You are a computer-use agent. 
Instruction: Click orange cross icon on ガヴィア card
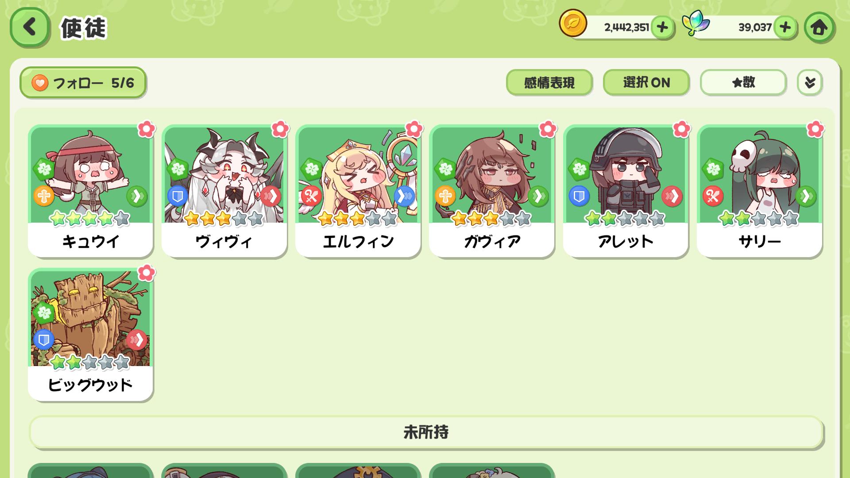(445, 196)
